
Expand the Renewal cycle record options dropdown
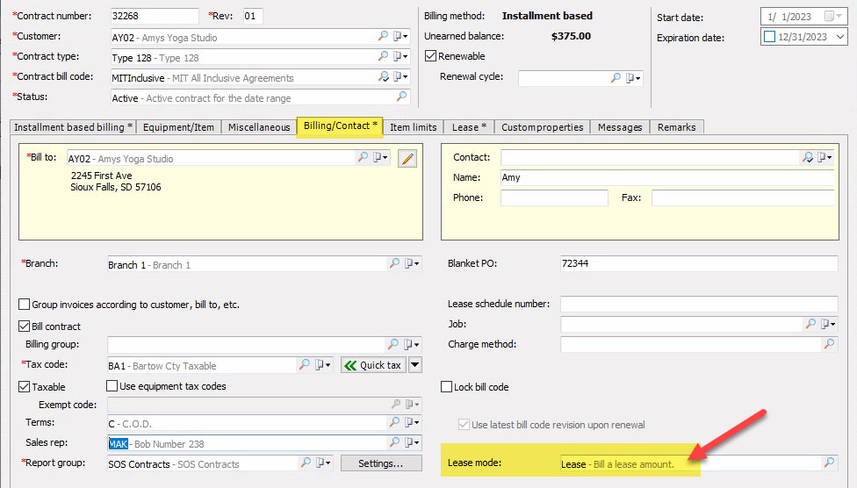pyautogui.click(x=633, y=77)
